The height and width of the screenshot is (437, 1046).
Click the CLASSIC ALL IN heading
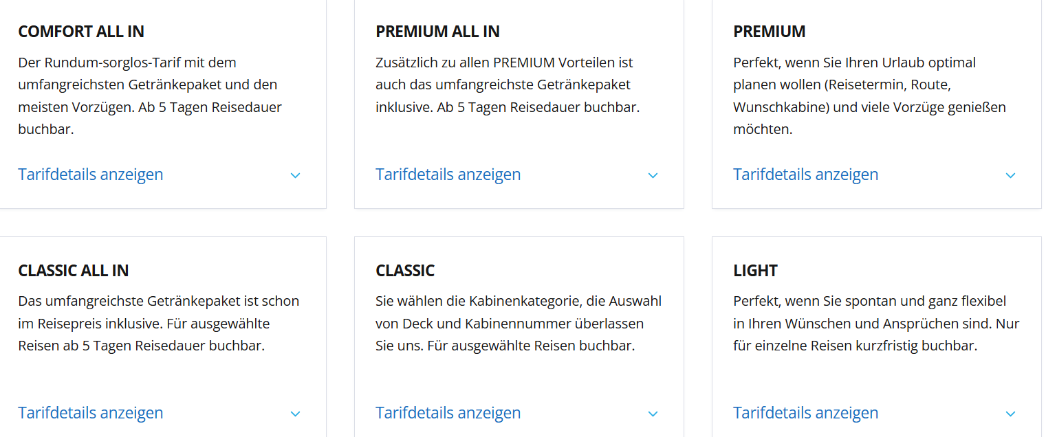[74, 271]
